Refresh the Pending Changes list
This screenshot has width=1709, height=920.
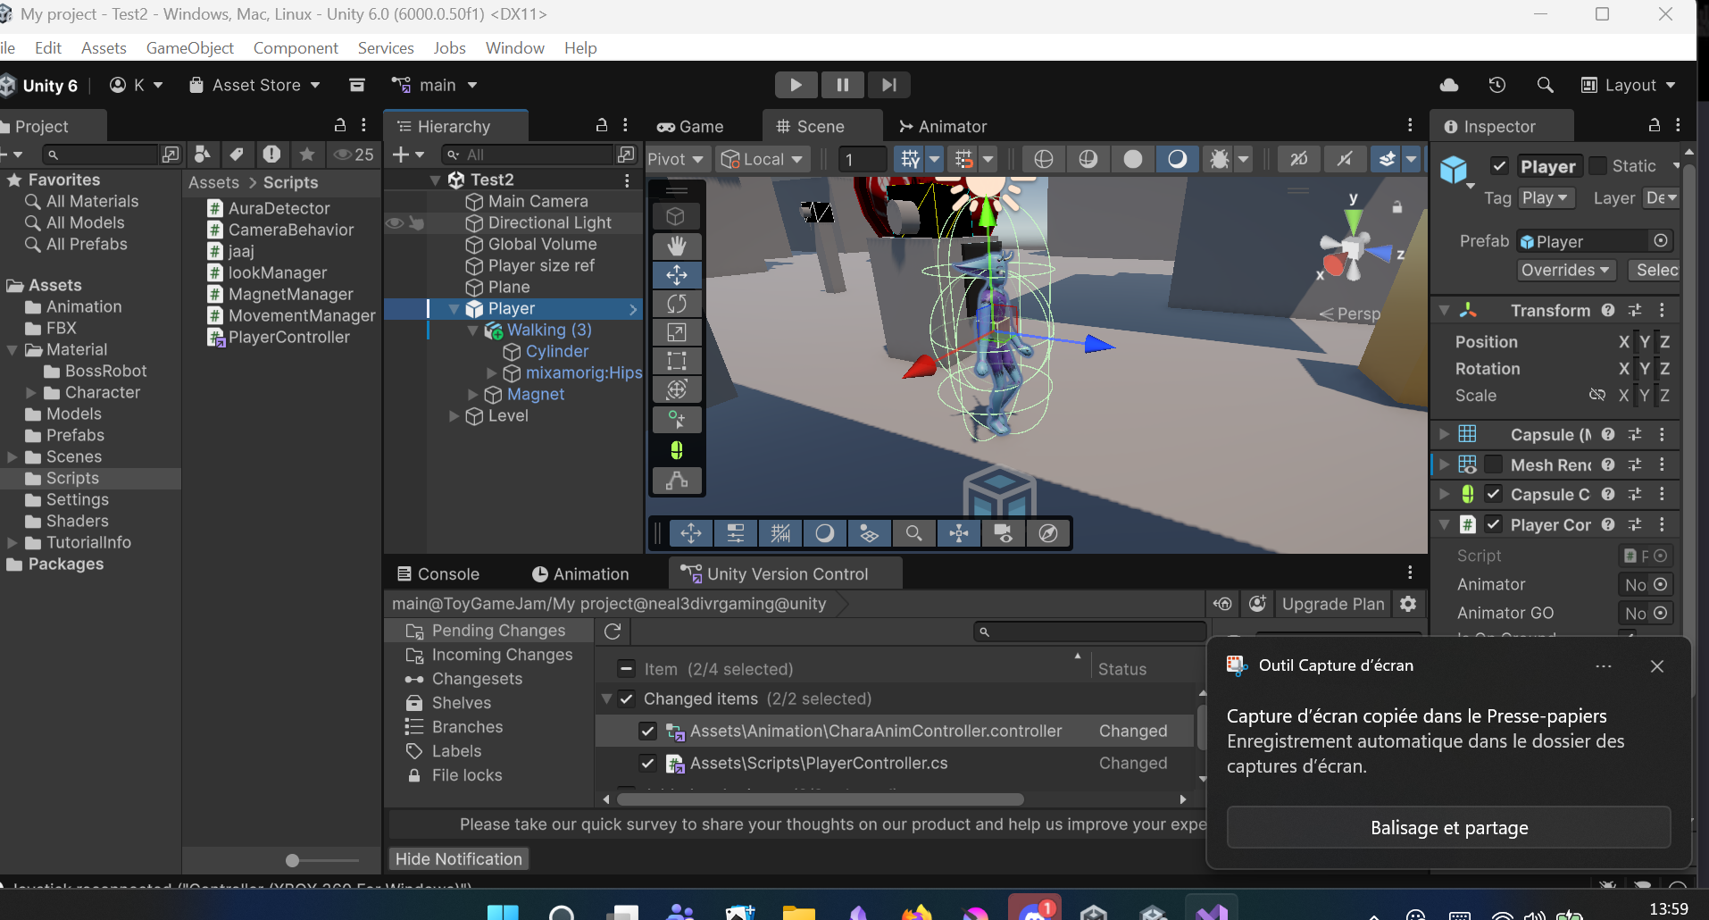613,631
